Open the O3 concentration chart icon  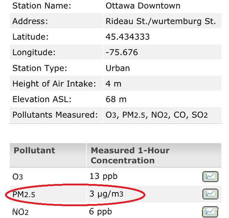(x=210, y=176)
